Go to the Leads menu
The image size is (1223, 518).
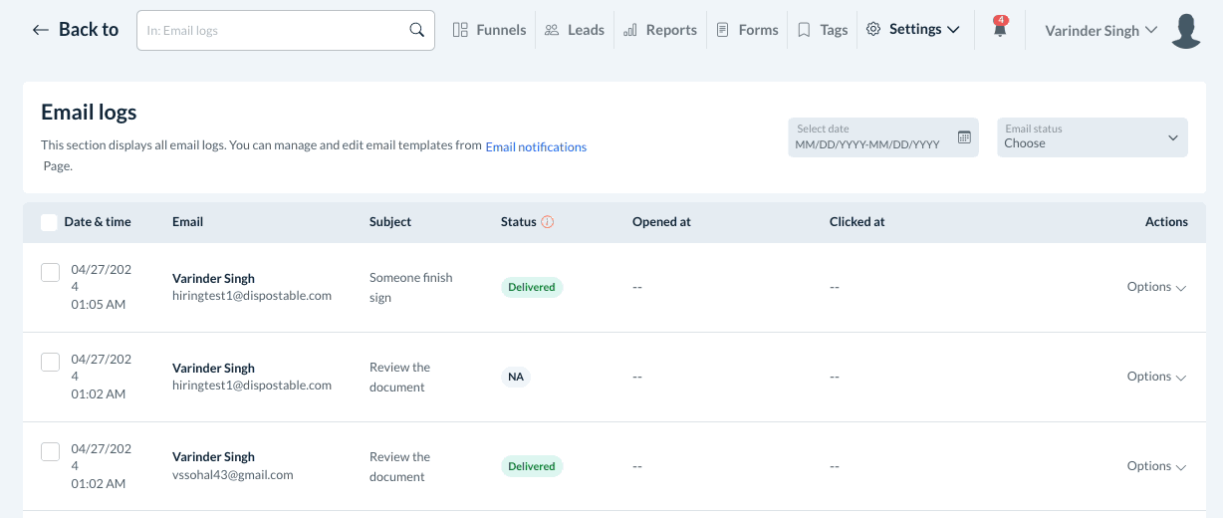575,30
